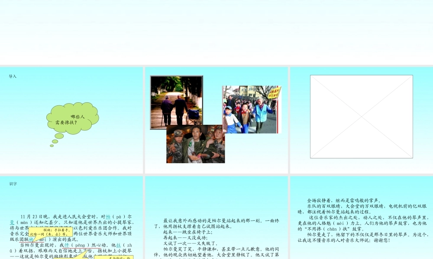Select the photo of elderly couple on tree-lined path
Image resolution: width=433 pixels, height=259 pixels.
point(177,102)
